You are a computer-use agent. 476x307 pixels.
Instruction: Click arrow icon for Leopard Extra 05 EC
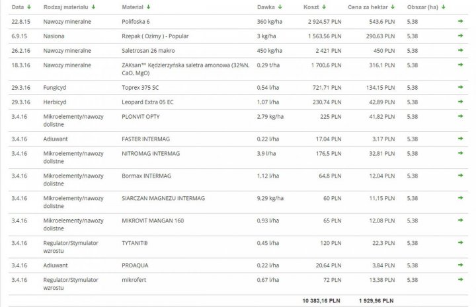460,102
